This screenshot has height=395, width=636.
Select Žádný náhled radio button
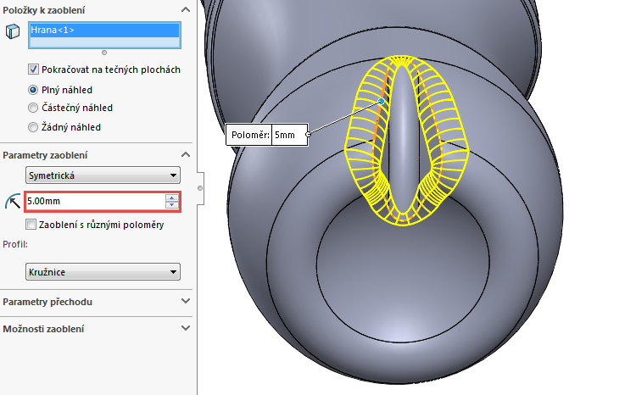pyautogui.click(x=33, y=127)
